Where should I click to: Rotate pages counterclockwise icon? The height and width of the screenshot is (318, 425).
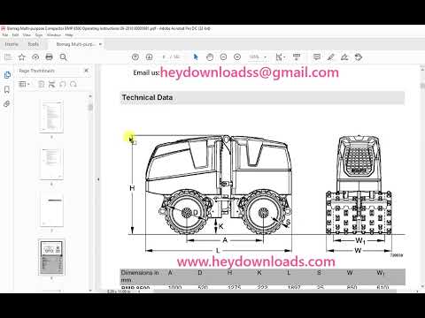63,85
